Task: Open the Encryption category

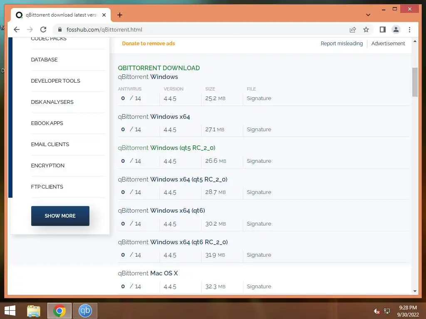Action: (47, 165)
